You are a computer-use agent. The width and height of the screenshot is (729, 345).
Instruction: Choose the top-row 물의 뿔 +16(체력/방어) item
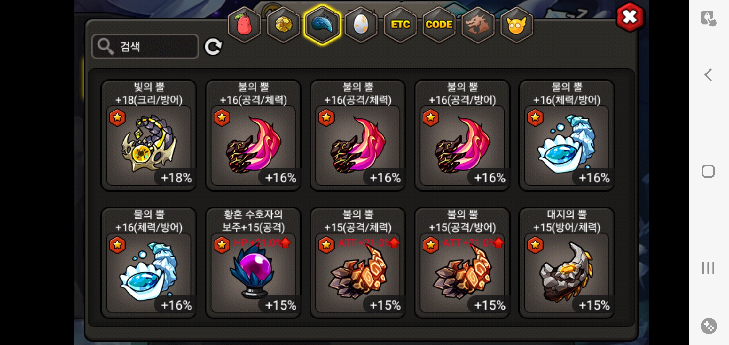pyautogui.click(x=567, y=135)
